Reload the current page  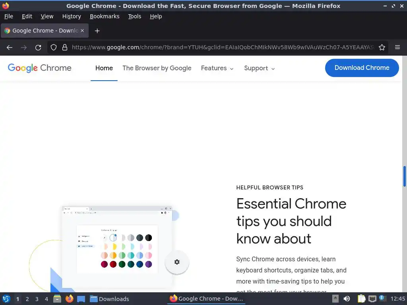pyautogui.click(x=38, y=48)
